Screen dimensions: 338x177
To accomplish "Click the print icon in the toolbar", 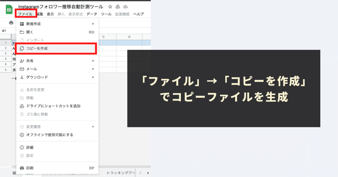I will pos(11,23).
